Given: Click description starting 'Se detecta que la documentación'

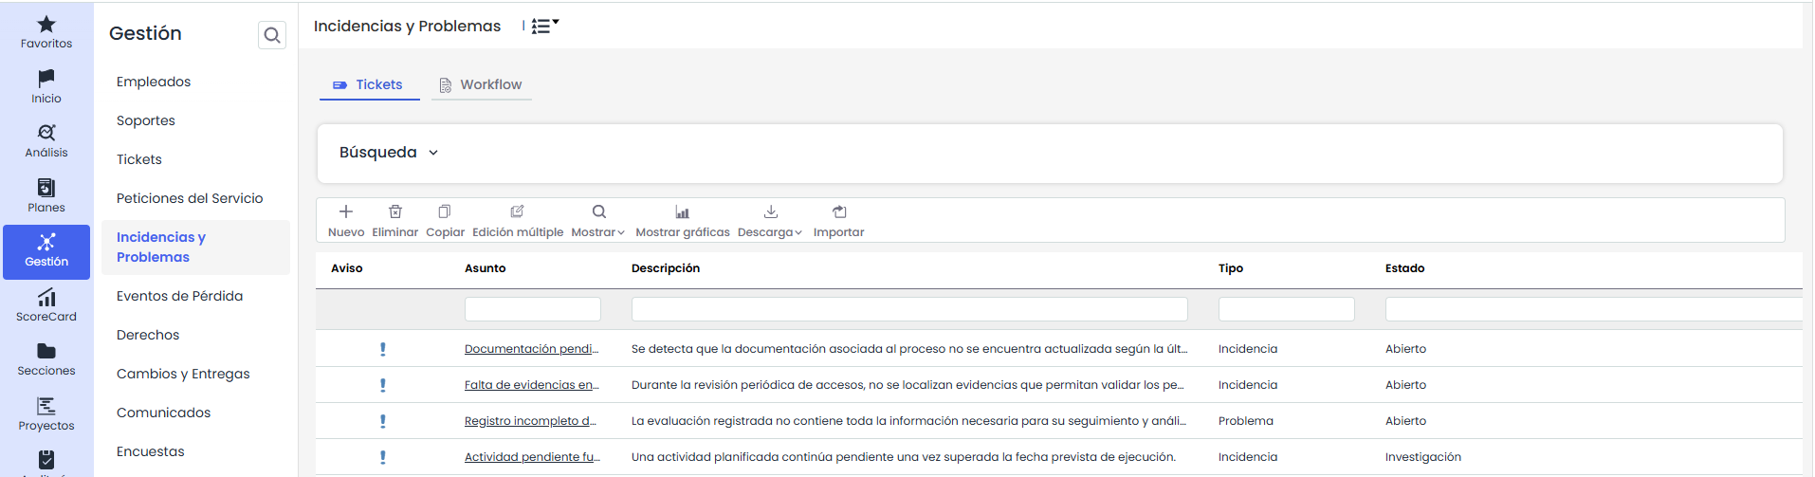Looking at the screenshot, I should pyautogui.click(x=909, y=349).
